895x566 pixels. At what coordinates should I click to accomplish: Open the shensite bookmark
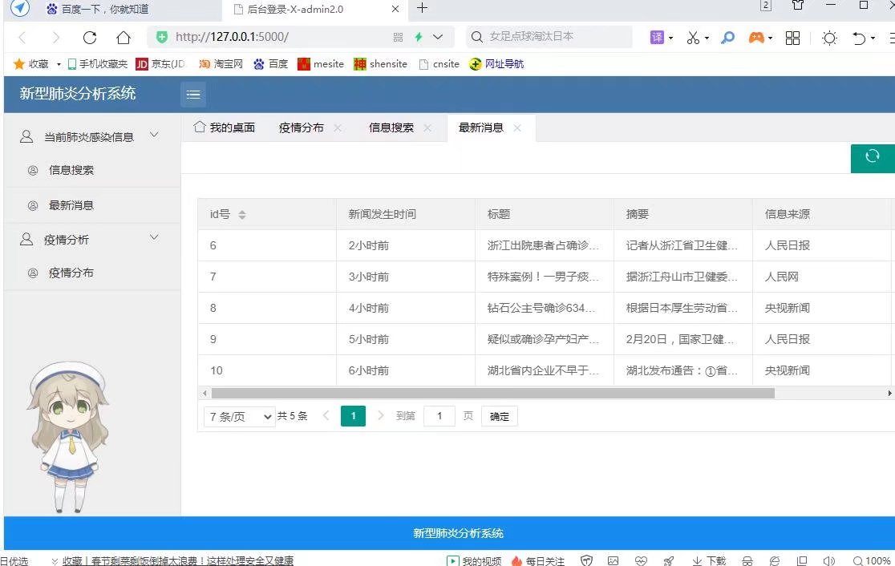tap(381, 64)
